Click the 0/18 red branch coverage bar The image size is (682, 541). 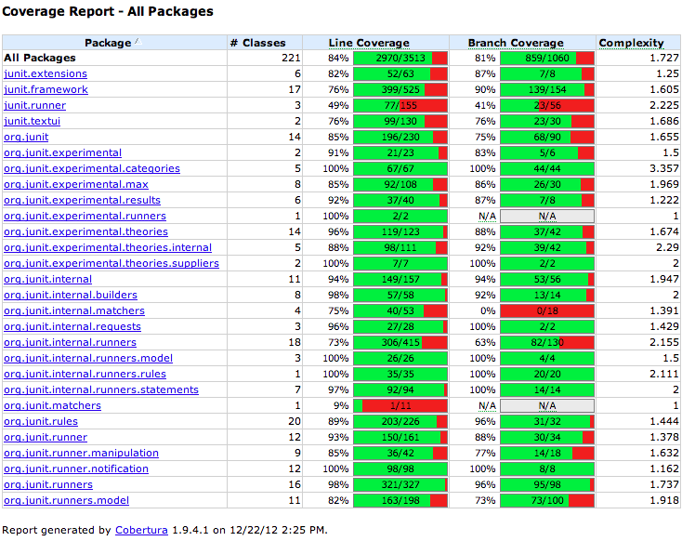(x=547, y=310)
